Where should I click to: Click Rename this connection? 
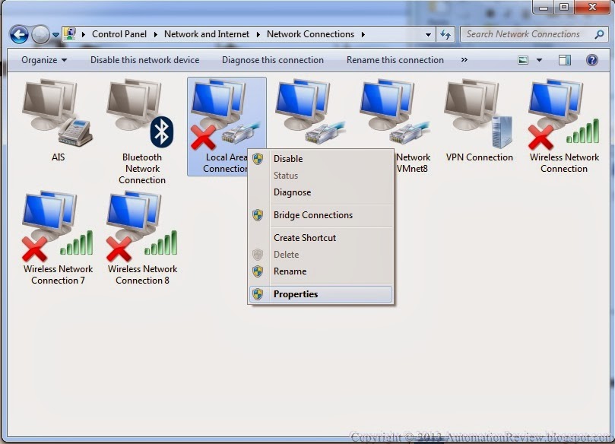(x=395, y=59)
